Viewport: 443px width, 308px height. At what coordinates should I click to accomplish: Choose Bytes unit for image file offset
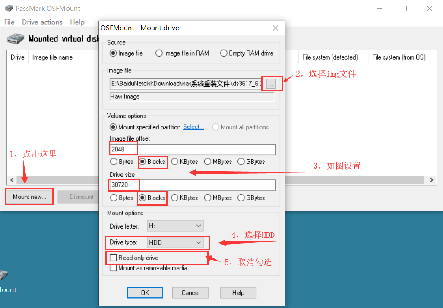pos(113,162)
